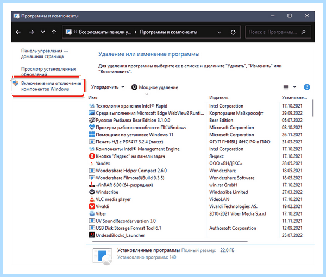
Task: Click the window title bar app icon
Action: [x=16, y=16]
